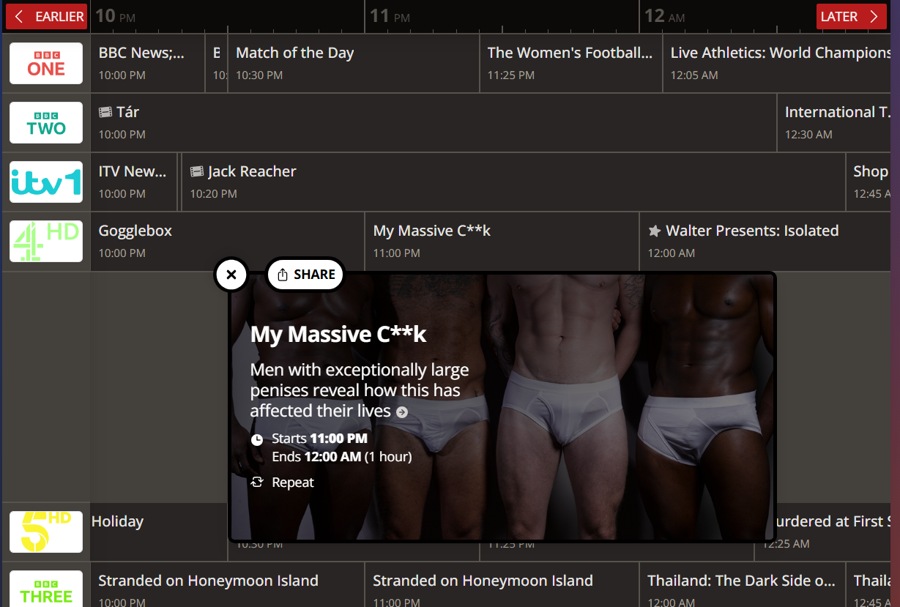The height and width of the screenshot is (607, 900).
Task: Select Gogglebox at 10:00 PM
Action: 227,241
